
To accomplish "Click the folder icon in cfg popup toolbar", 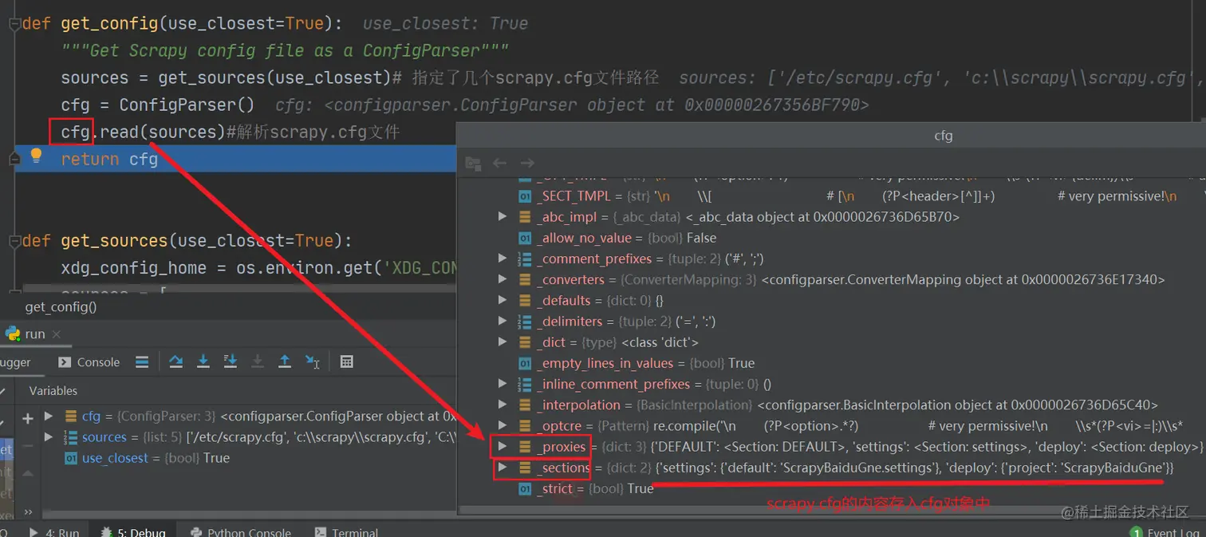I will pos(473,163).
